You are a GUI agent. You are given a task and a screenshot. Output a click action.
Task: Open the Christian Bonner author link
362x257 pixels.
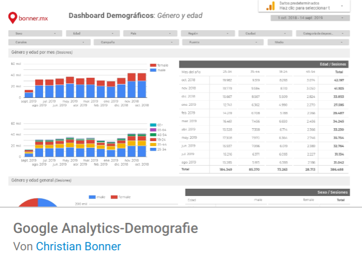[x=78, y=246]
